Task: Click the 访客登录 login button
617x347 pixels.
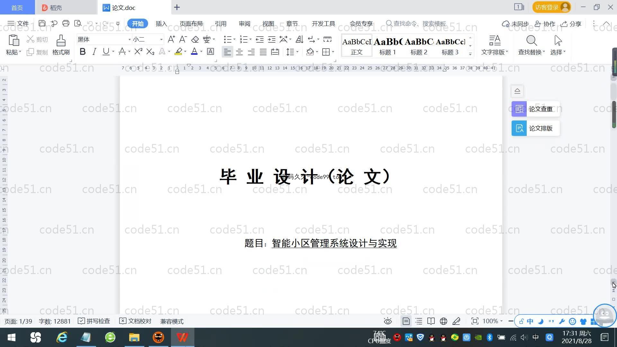Action: point(551,7)
